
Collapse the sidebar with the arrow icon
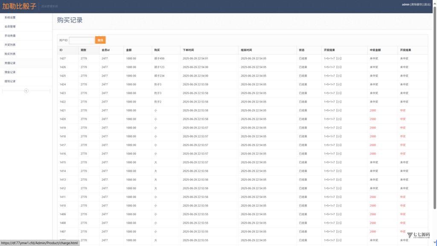(x=26, y=91)
